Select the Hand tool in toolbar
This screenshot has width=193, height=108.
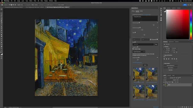(x=2, y=46)
